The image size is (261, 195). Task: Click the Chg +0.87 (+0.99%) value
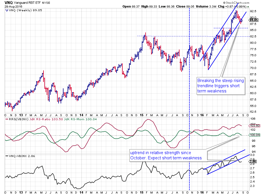point(232,6)
